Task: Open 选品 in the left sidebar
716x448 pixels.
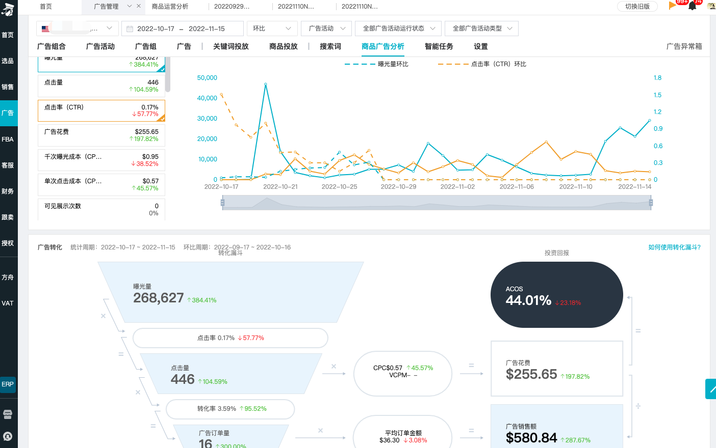Action: [x=8, y=61]
